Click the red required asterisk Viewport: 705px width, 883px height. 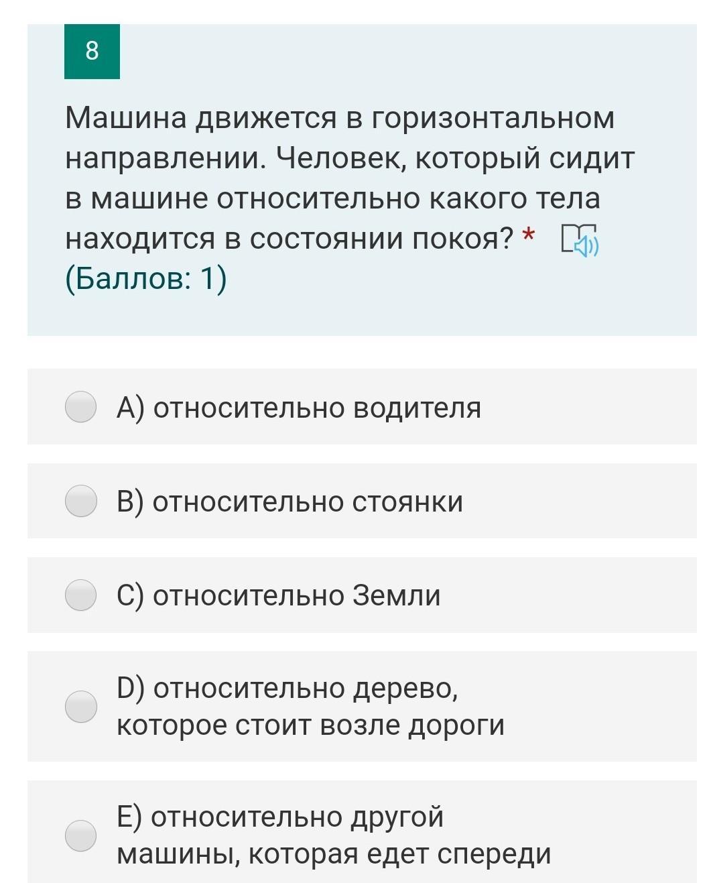pyautogui.click(x=528, y=236)
